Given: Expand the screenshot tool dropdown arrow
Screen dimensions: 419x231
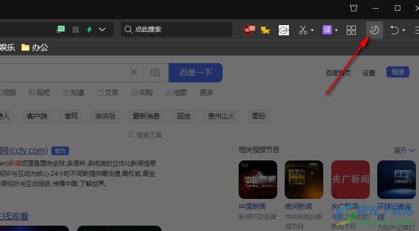Looking at the screenshot, I should (312, 30).
